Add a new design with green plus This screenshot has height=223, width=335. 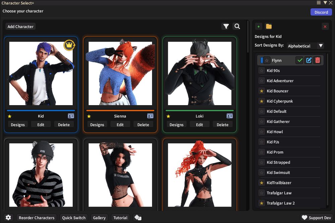coord(259,26)
